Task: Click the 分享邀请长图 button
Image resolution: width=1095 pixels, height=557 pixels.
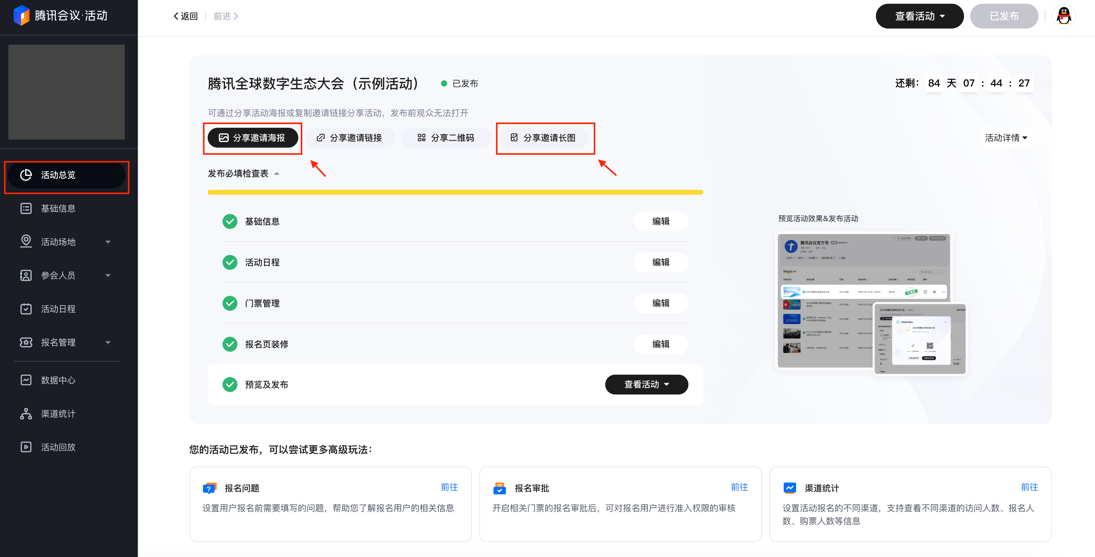Action: pyautogui.click(x=543, y=138)
